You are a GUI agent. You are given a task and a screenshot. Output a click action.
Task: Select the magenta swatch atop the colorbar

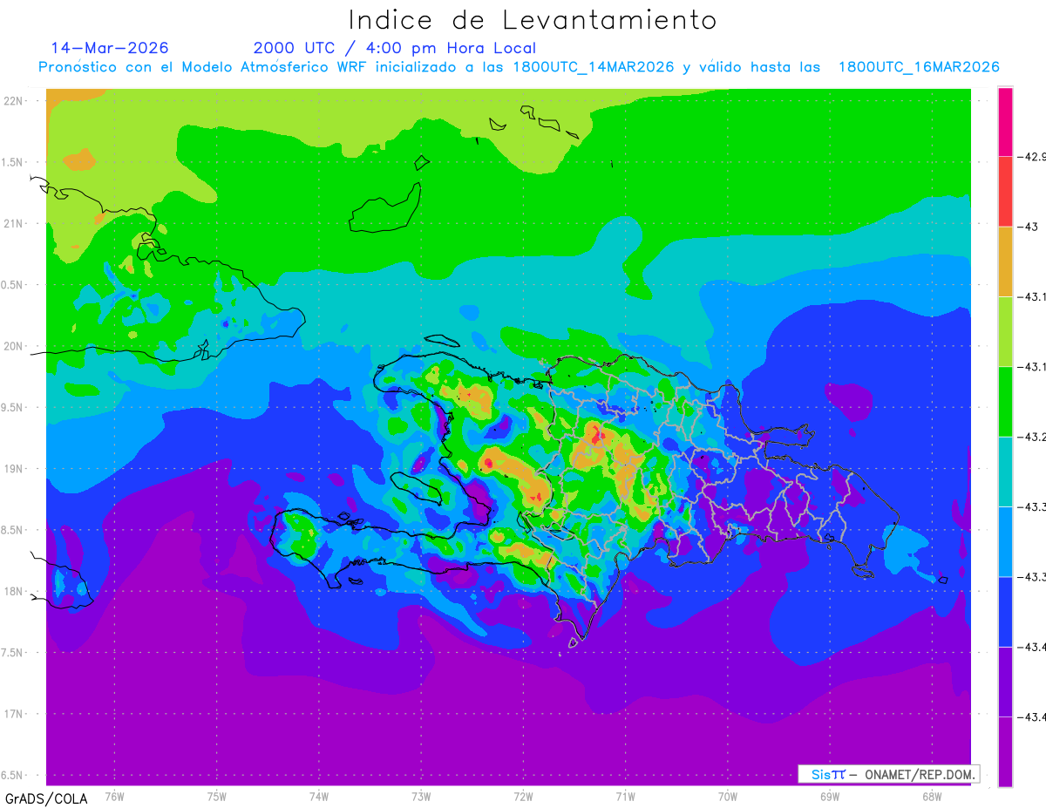coord(1005,121)
